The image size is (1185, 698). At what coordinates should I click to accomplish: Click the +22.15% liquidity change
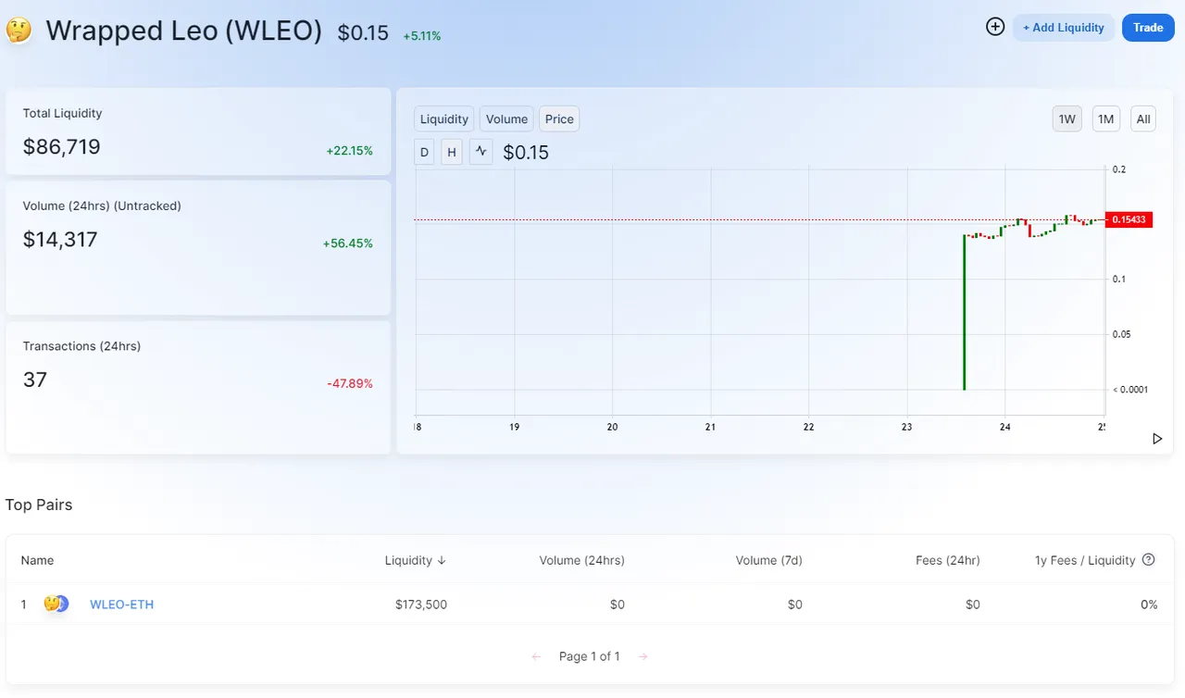click(x=349, y=150)
